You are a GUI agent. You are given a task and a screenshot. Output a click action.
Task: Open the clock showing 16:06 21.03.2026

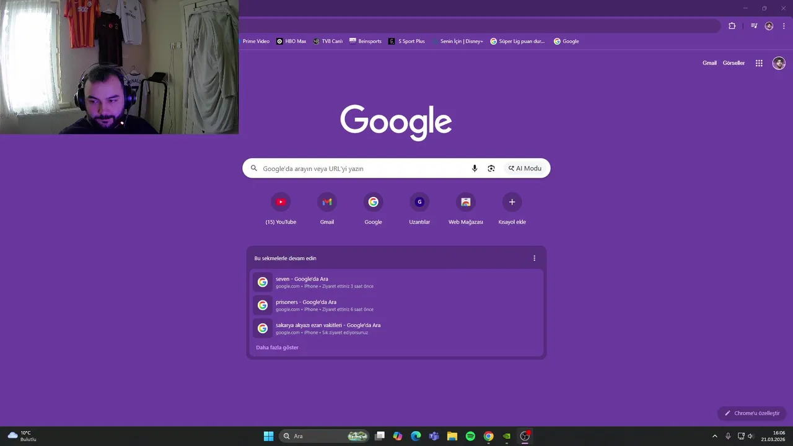click(x=774, y=436)
